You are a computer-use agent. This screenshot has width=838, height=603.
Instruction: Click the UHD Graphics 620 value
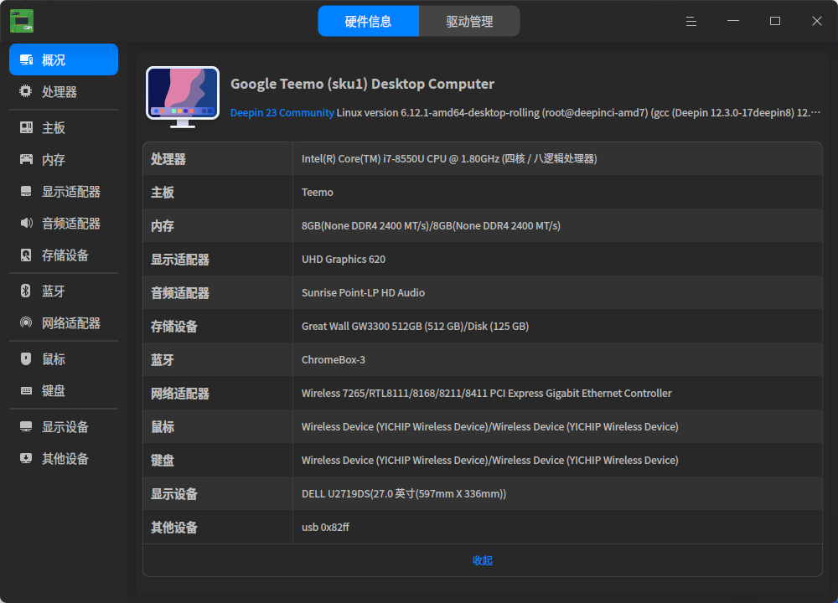[x=344, y=259]
